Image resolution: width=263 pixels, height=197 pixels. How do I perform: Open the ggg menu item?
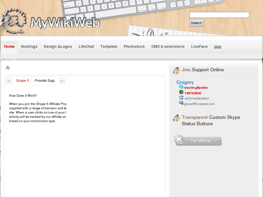click(217, 47)
